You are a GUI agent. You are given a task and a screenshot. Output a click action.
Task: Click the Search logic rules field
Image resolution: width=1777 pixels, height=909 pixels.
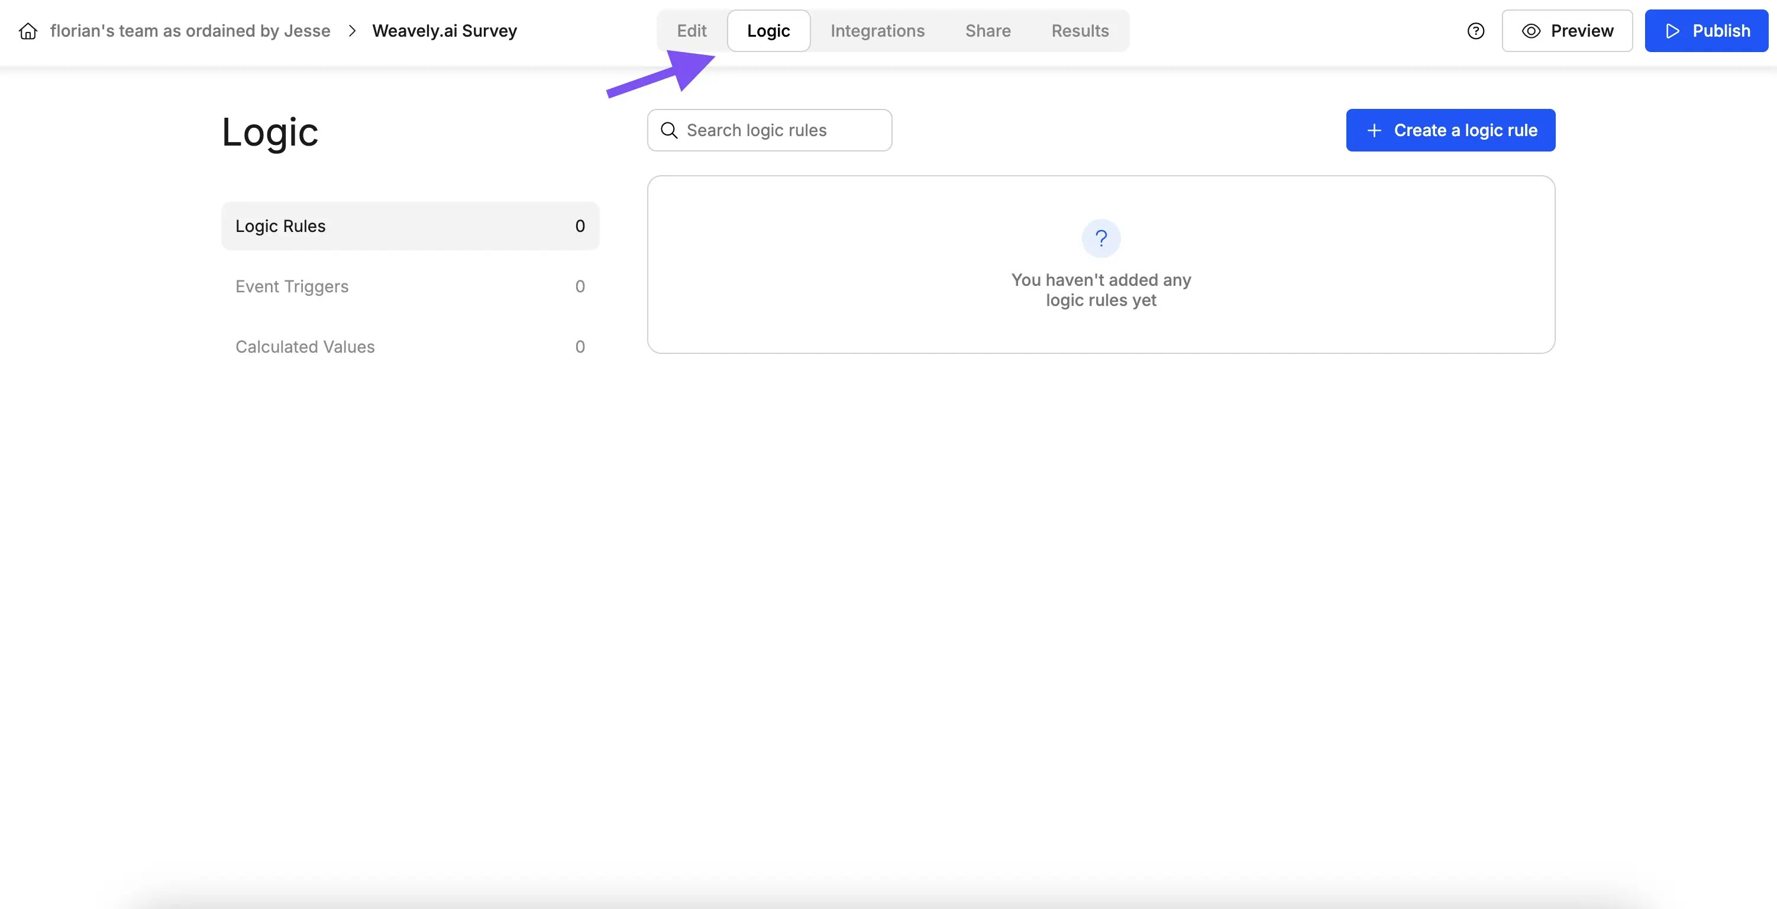point(769,130)
